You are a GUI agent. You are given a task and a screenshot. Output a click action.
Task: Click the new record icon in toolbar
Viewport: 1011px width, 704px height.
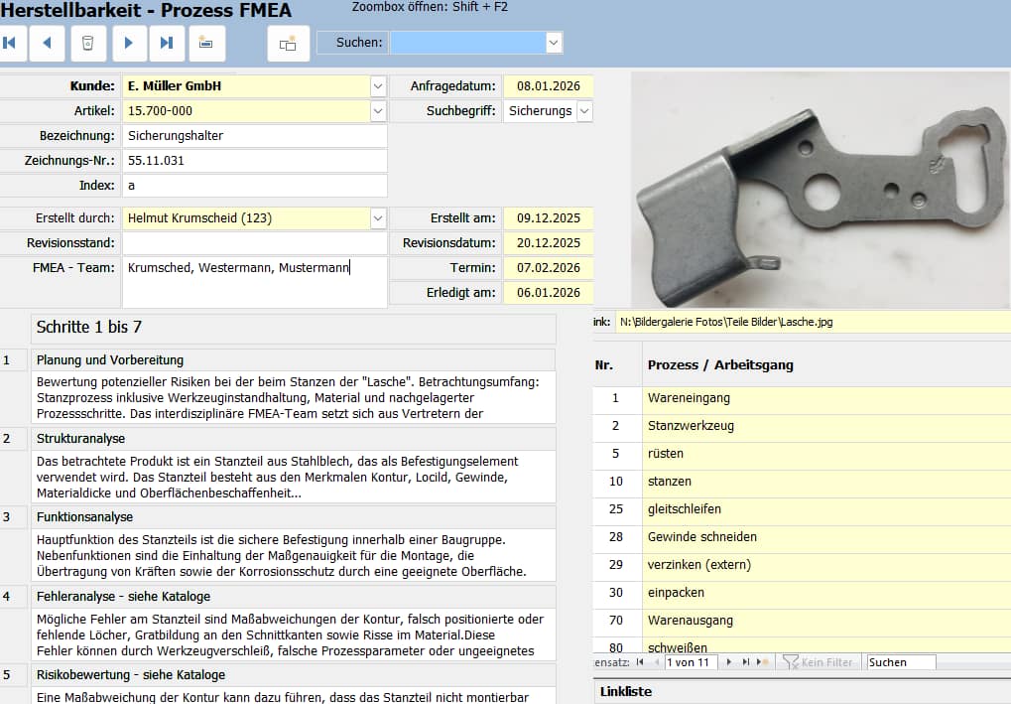[x=206, y=43]
